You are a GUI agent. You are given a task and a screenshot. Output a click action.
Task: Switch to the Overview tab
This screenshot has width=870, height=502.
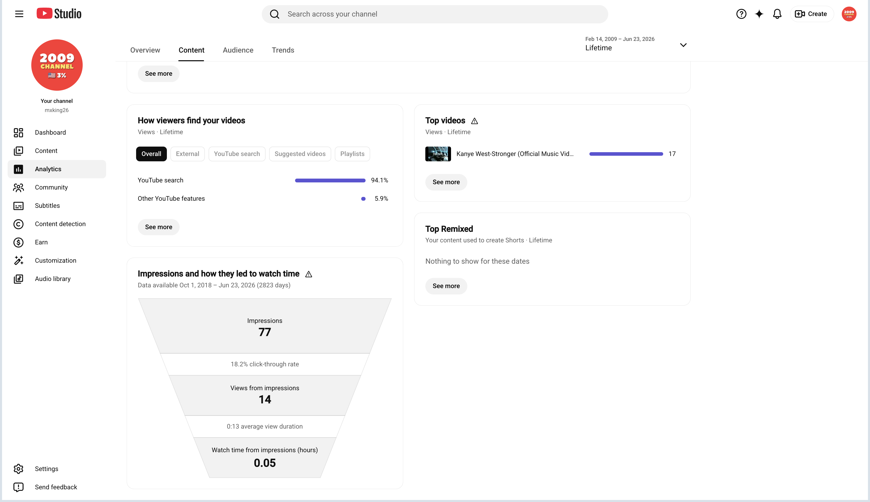coord(145,50)
